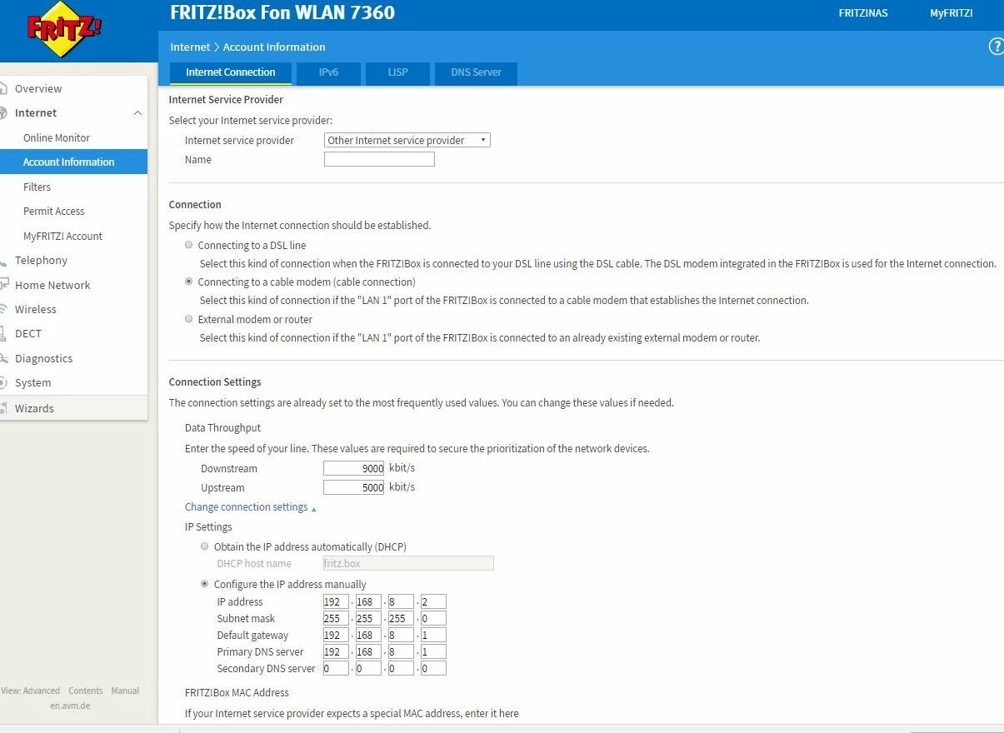Click Internet breadcrumb link
The width and height of the screenshot is (1004, 733).
pos(190,47)
